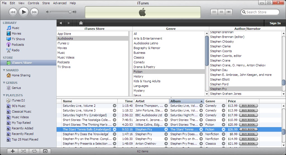Open arrow link next to Saturday Live, Volume 3 name

click(x=115, y=110)
